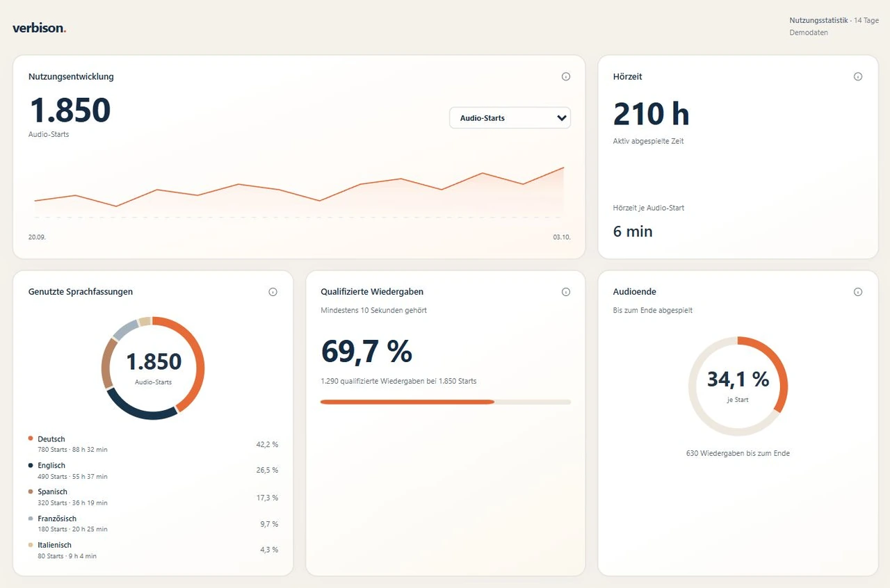The image size is (890, 588).
Task: Open the Audio-Starts metric dropdown
Action: click(510, 118)
